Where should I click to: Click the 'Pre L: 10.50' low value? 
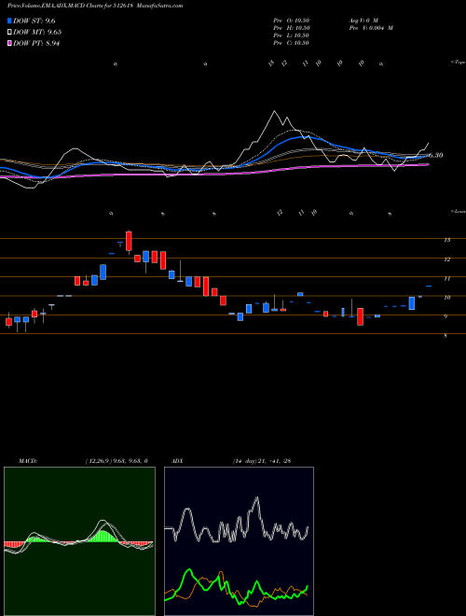(x=292, y=35)
